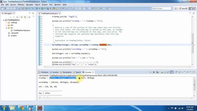197x111 pixels.
Task: Collapse All in Navigator toolbar
Action: pos(22,17)
